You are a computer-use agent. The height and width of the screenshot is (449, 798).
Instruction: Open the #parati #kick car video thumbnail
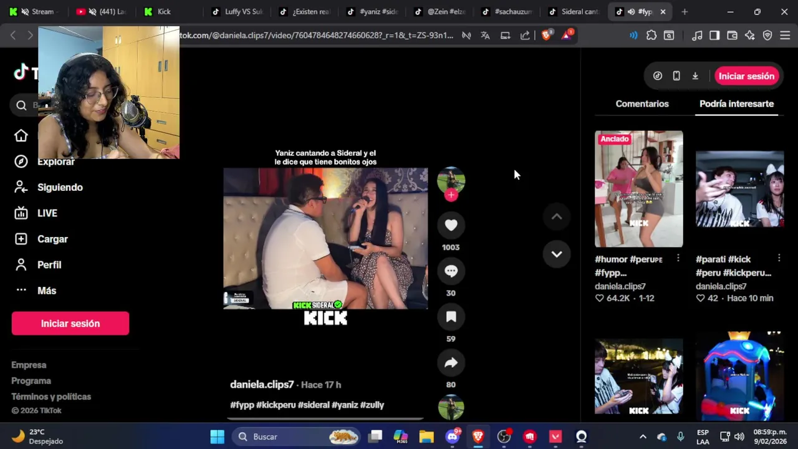click(x=739, y=189)
